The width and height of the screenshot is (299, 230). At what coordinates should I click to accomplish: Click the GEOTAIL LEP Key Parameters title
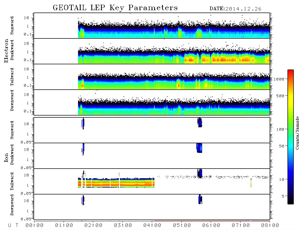tap(115, 8)
